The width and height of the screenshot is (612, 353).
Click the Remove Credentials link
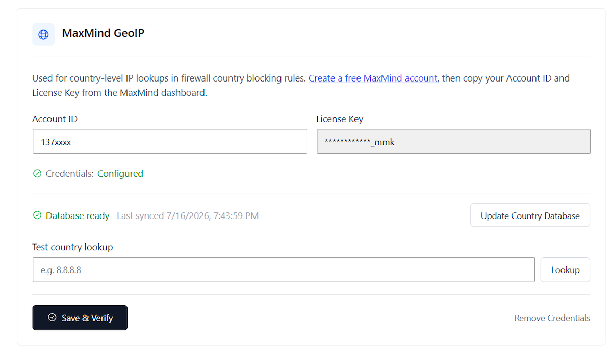[x=552, y=318]
